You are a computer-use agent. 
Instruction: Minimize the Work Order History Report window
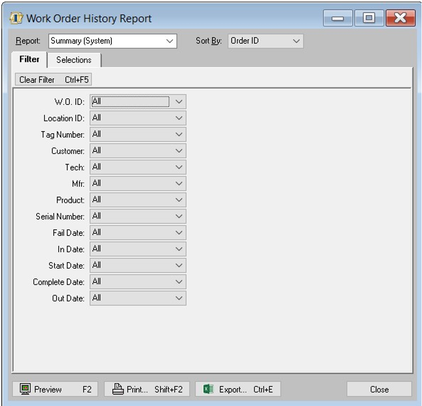coord(338,18)
